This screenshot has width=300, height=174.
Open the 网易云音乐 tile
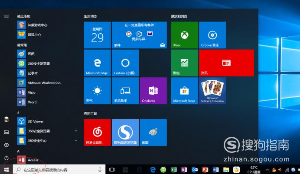click(98, 133)
